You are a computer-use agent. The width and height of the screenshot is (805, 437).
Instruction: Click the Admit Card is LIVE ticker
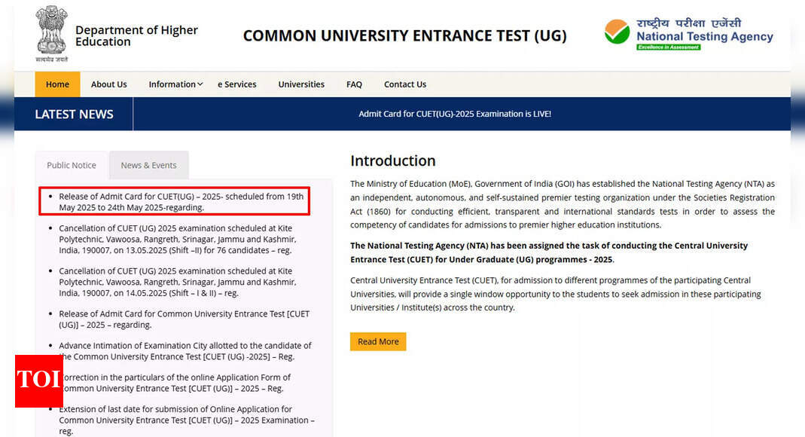tap(455, 114)
